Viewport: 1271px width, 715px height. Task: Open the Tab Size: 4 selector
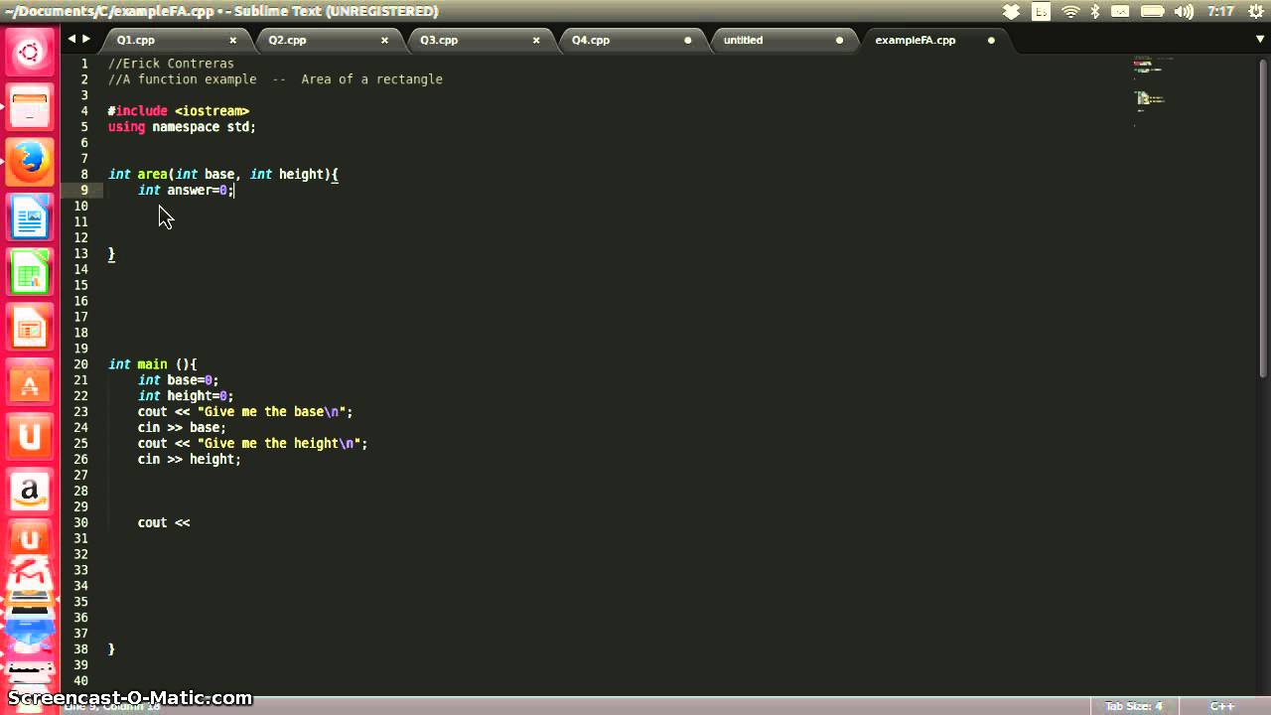point(1133,706)
